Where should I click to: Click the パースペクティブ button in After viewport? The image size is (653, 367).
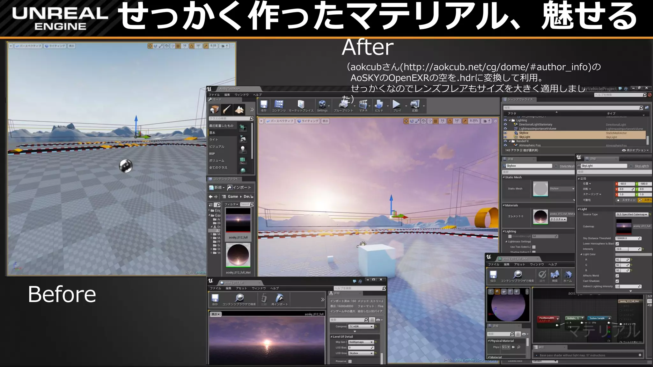(x=280, y=121)
